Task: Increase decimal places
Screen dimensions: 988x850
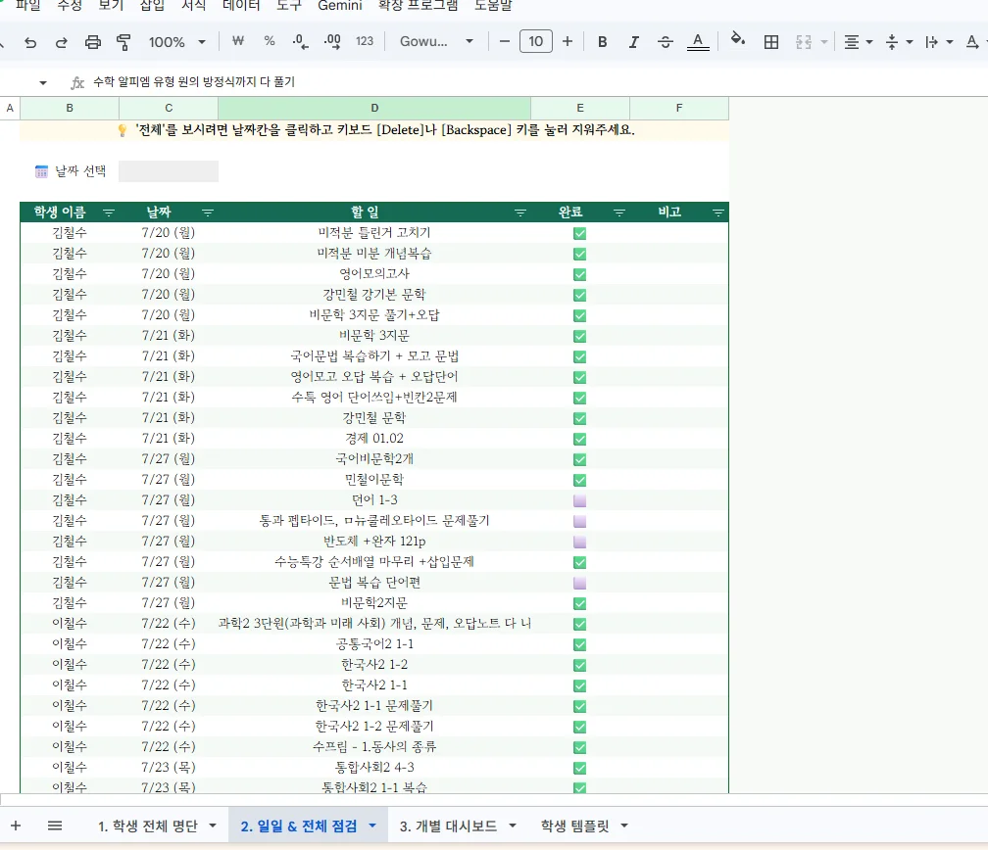Action: click(332, 41)
